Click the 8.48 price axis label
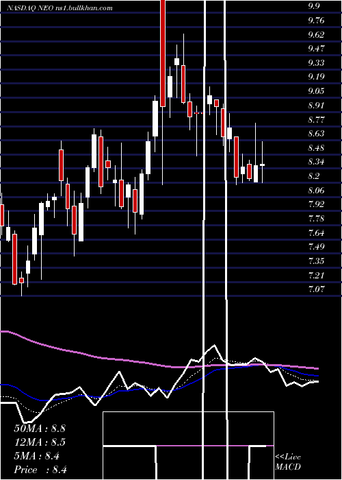 pos(316,148)
